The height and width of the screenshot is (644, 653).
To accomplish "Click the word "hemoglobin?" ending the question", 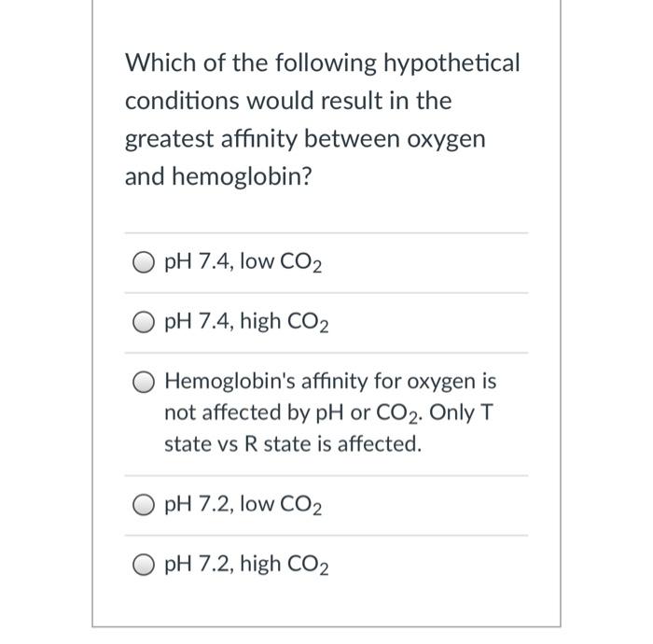I will click(x=242, y=176).
